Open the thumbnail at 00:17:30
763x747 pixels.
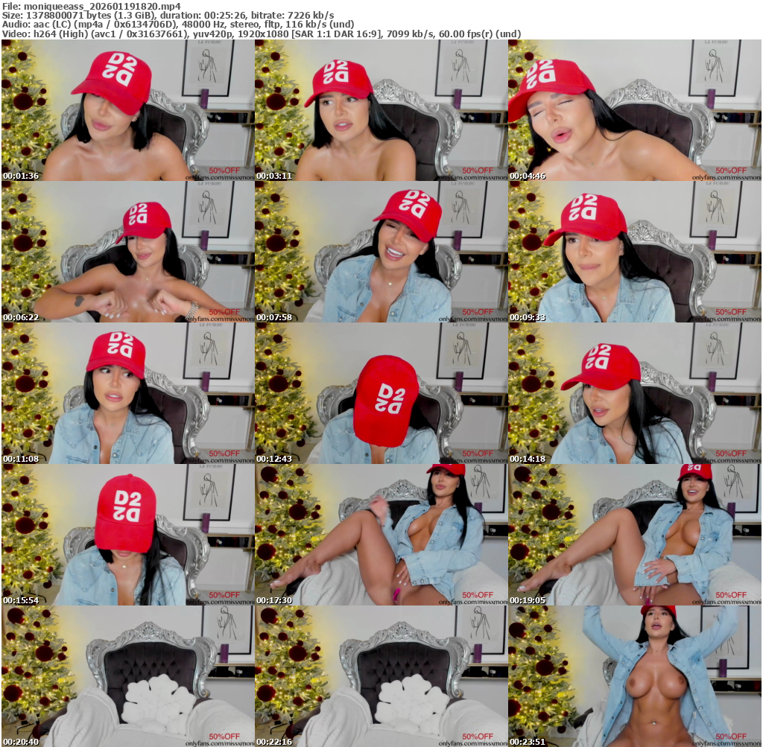[381, 535]
